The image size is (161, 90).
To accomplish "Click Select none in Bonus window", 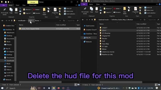I will [x=68, y=11].
